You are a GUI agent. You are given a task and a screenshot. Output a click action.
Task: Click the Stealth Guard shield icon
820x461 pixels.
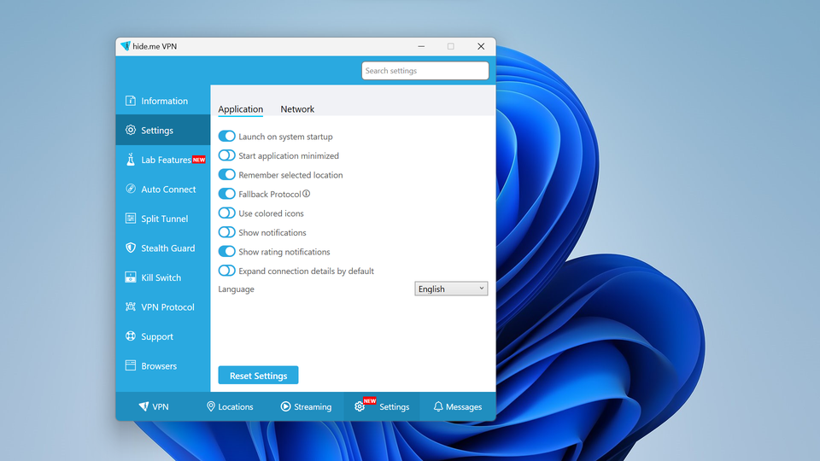[x=130, y=248]
